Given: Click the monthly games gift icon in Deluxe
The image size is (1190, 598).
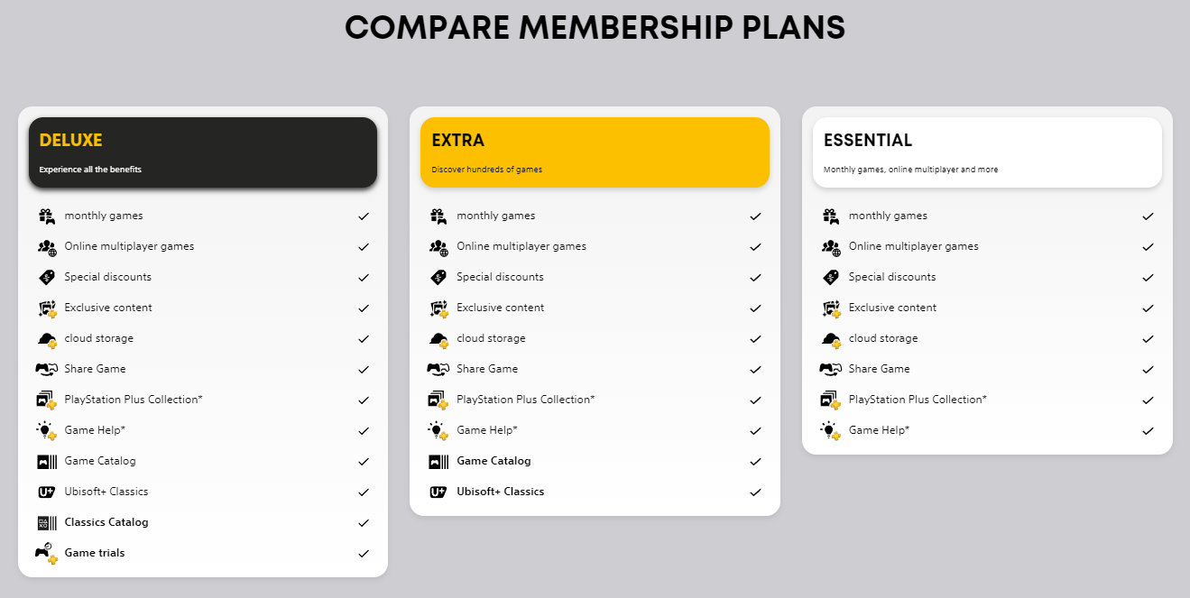Looking at the screenshot, I should (x=46, y=216).
